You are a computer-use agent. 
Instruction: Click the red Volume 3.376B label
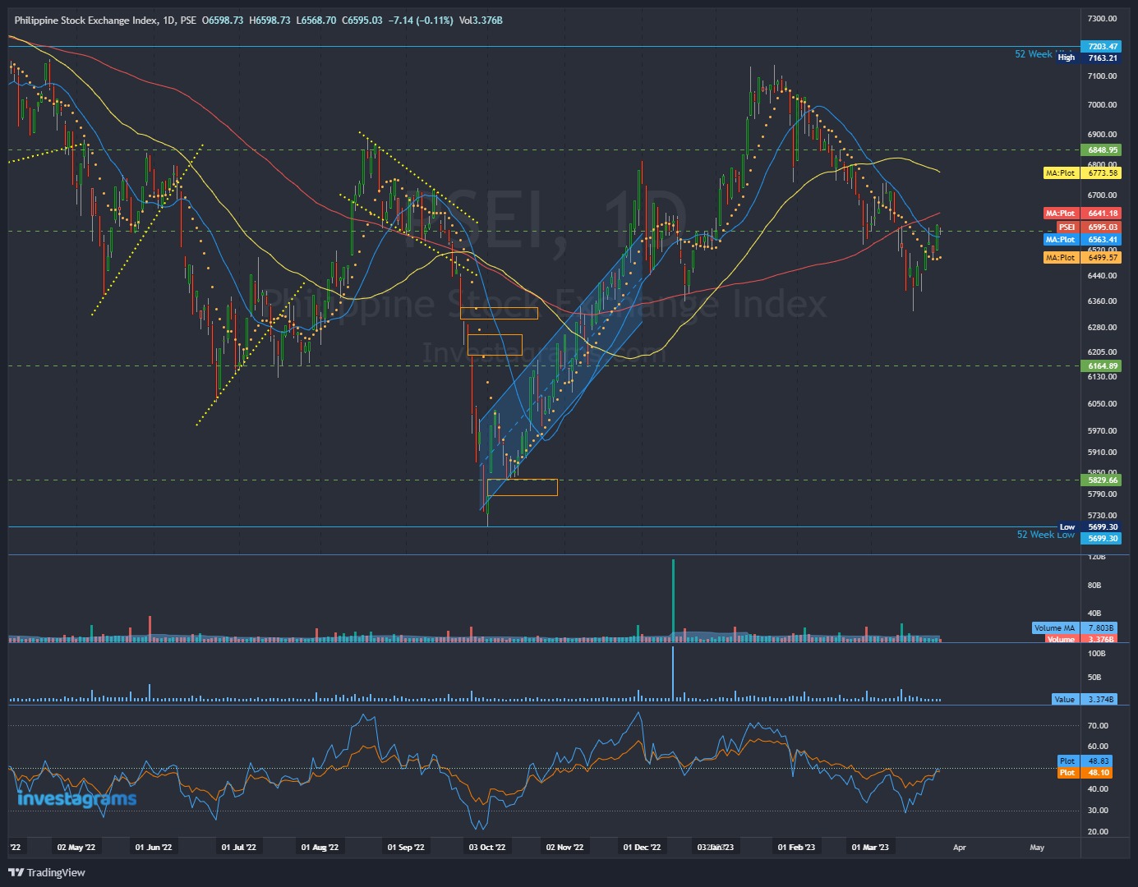1081,639
